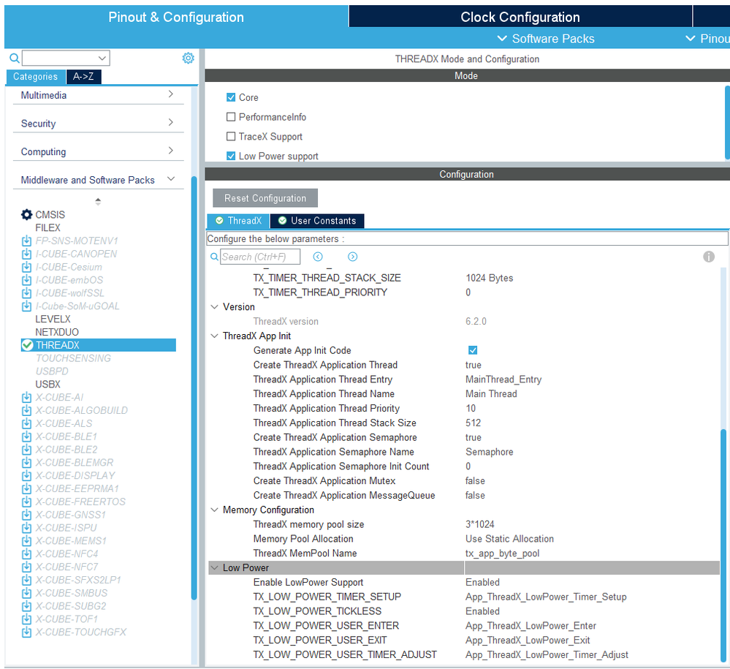Select FILEX in middleware list
This screenshot has width=730, height=669.
pyautogui.click(x=48, y=228)
